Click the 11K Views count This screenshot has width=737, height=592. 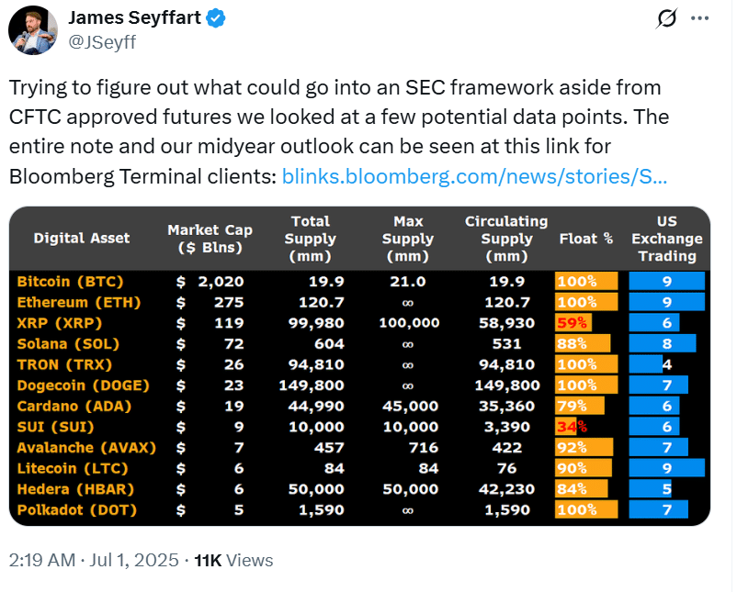[x=233, y=560]
